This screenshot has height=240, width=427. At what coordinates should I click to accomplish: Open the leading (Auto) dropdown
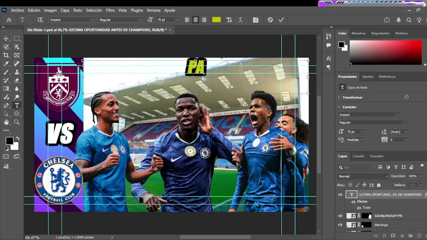pyautogui.click(x=406, y=132)
